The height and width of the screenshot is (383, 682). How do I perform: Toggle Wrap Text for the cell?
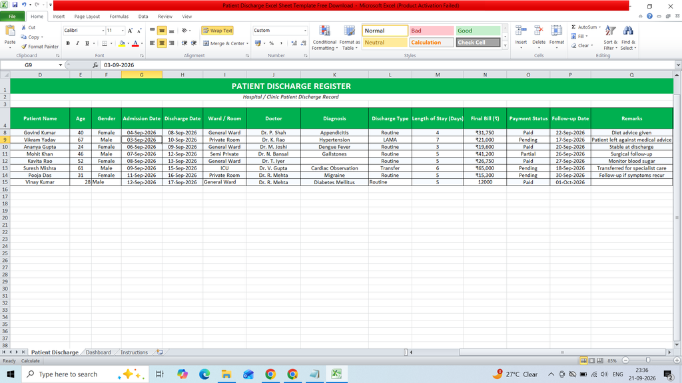tap(218, 31)
